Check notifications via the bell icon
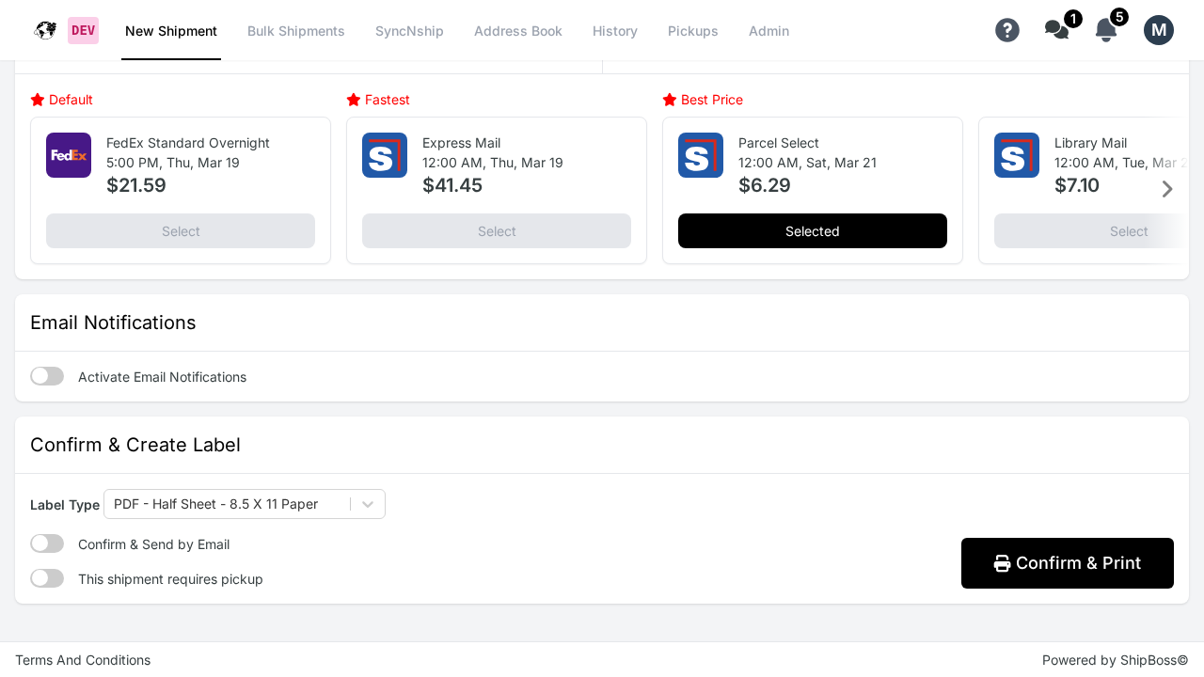1204x677 pixels. pyautogui.click(x=1104, y=30)
